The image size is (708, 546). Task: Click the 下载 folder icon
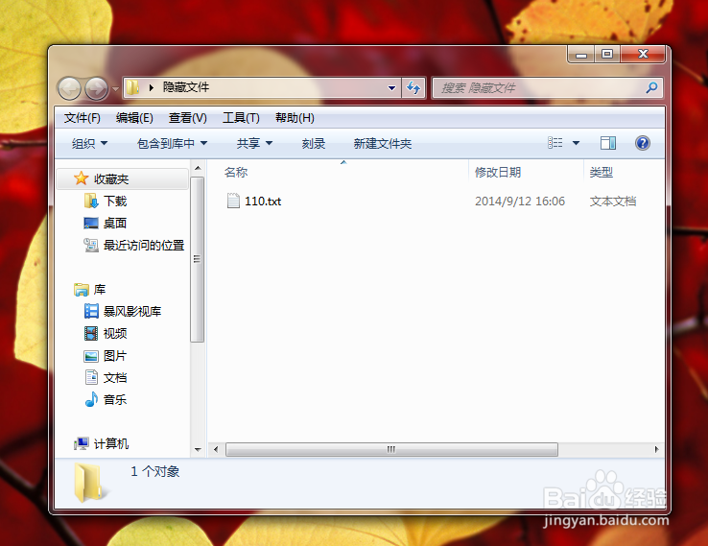click(x=91, y=201)
